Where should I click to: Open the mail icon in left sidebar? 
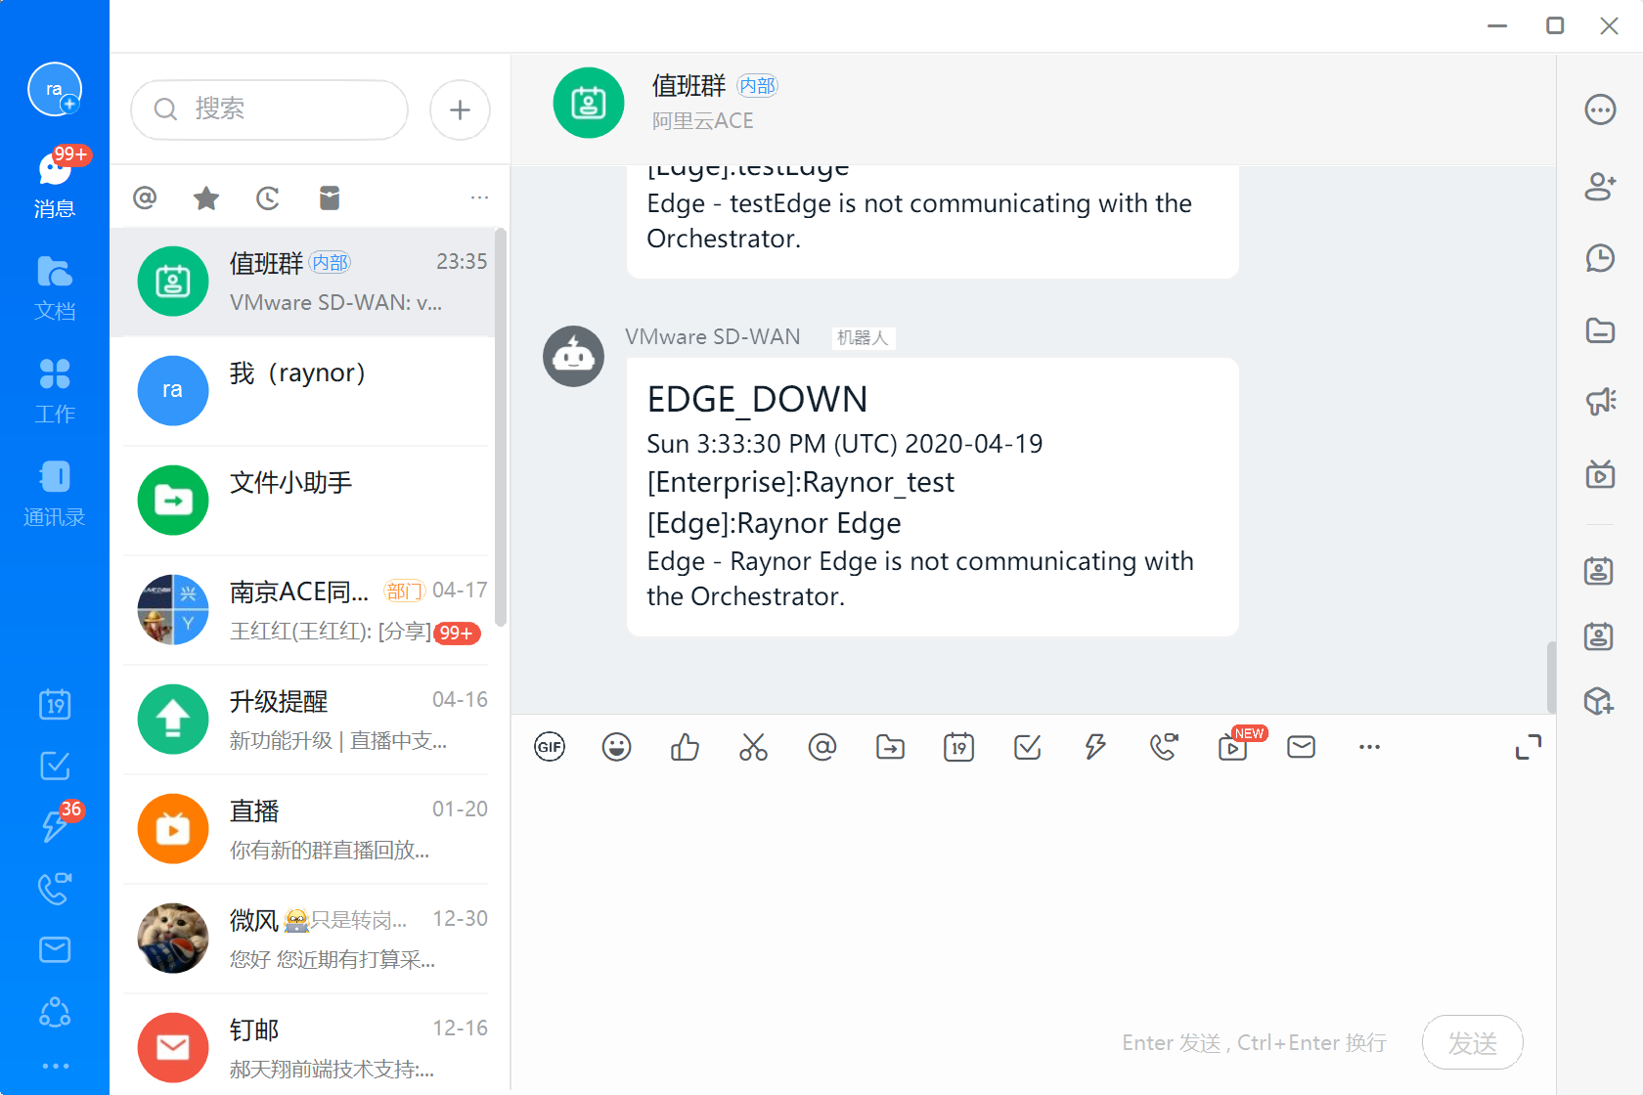(55, 949)
